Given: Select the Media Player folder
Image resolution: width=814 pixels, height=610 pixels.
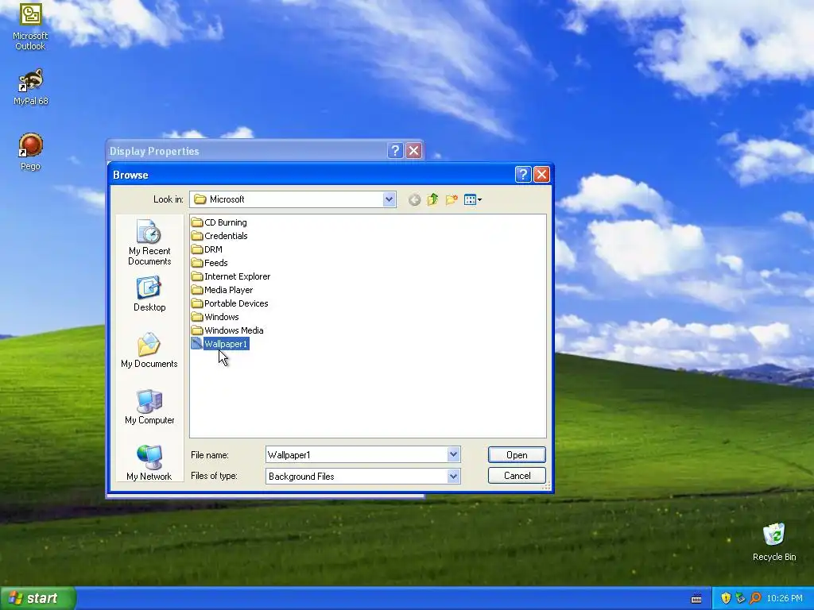Looking at the screenshot, I should (x=223, y=290).
